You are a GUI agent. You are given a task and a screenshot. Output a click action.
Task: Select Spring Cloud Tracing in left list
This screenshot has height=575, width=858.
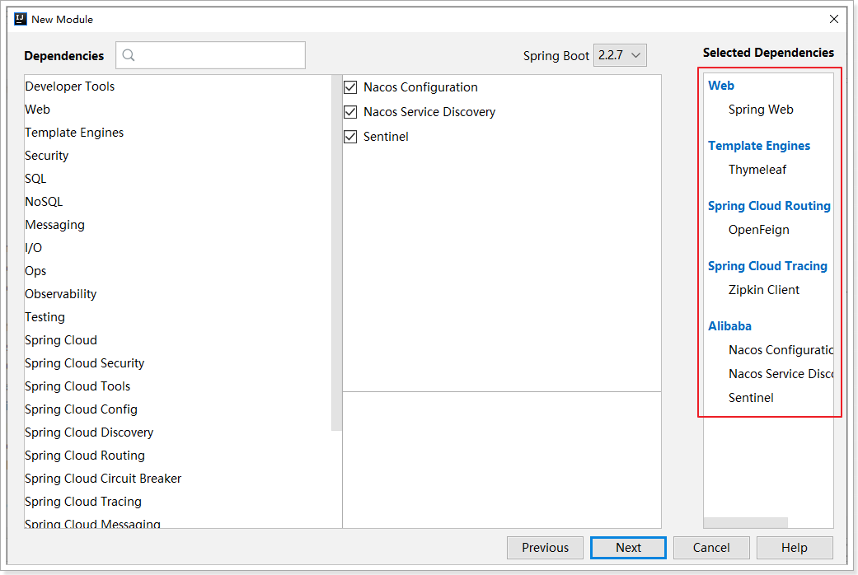coord(83,501)
